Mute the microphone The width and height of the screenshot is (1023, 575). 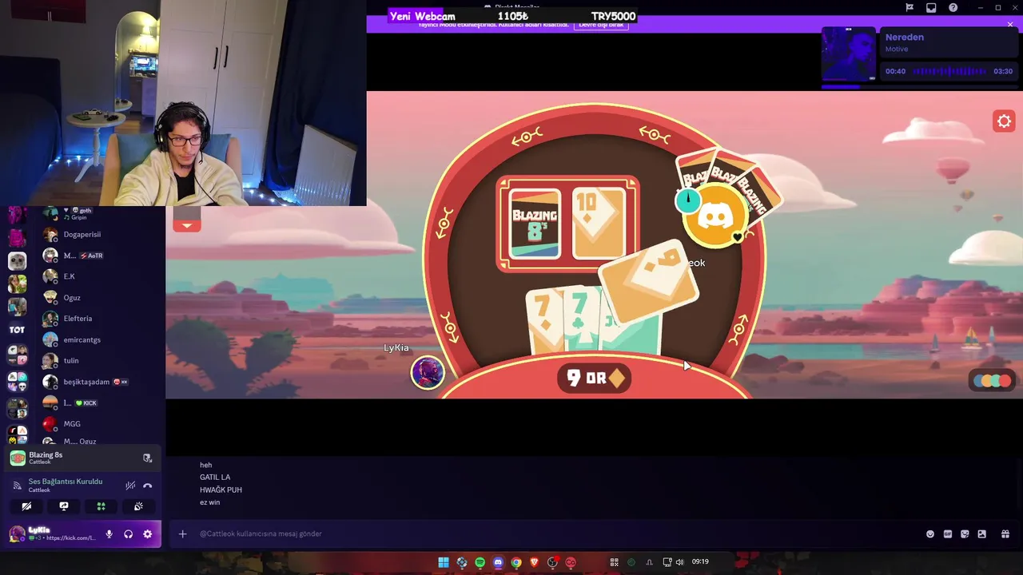click(x=109, y=534)
